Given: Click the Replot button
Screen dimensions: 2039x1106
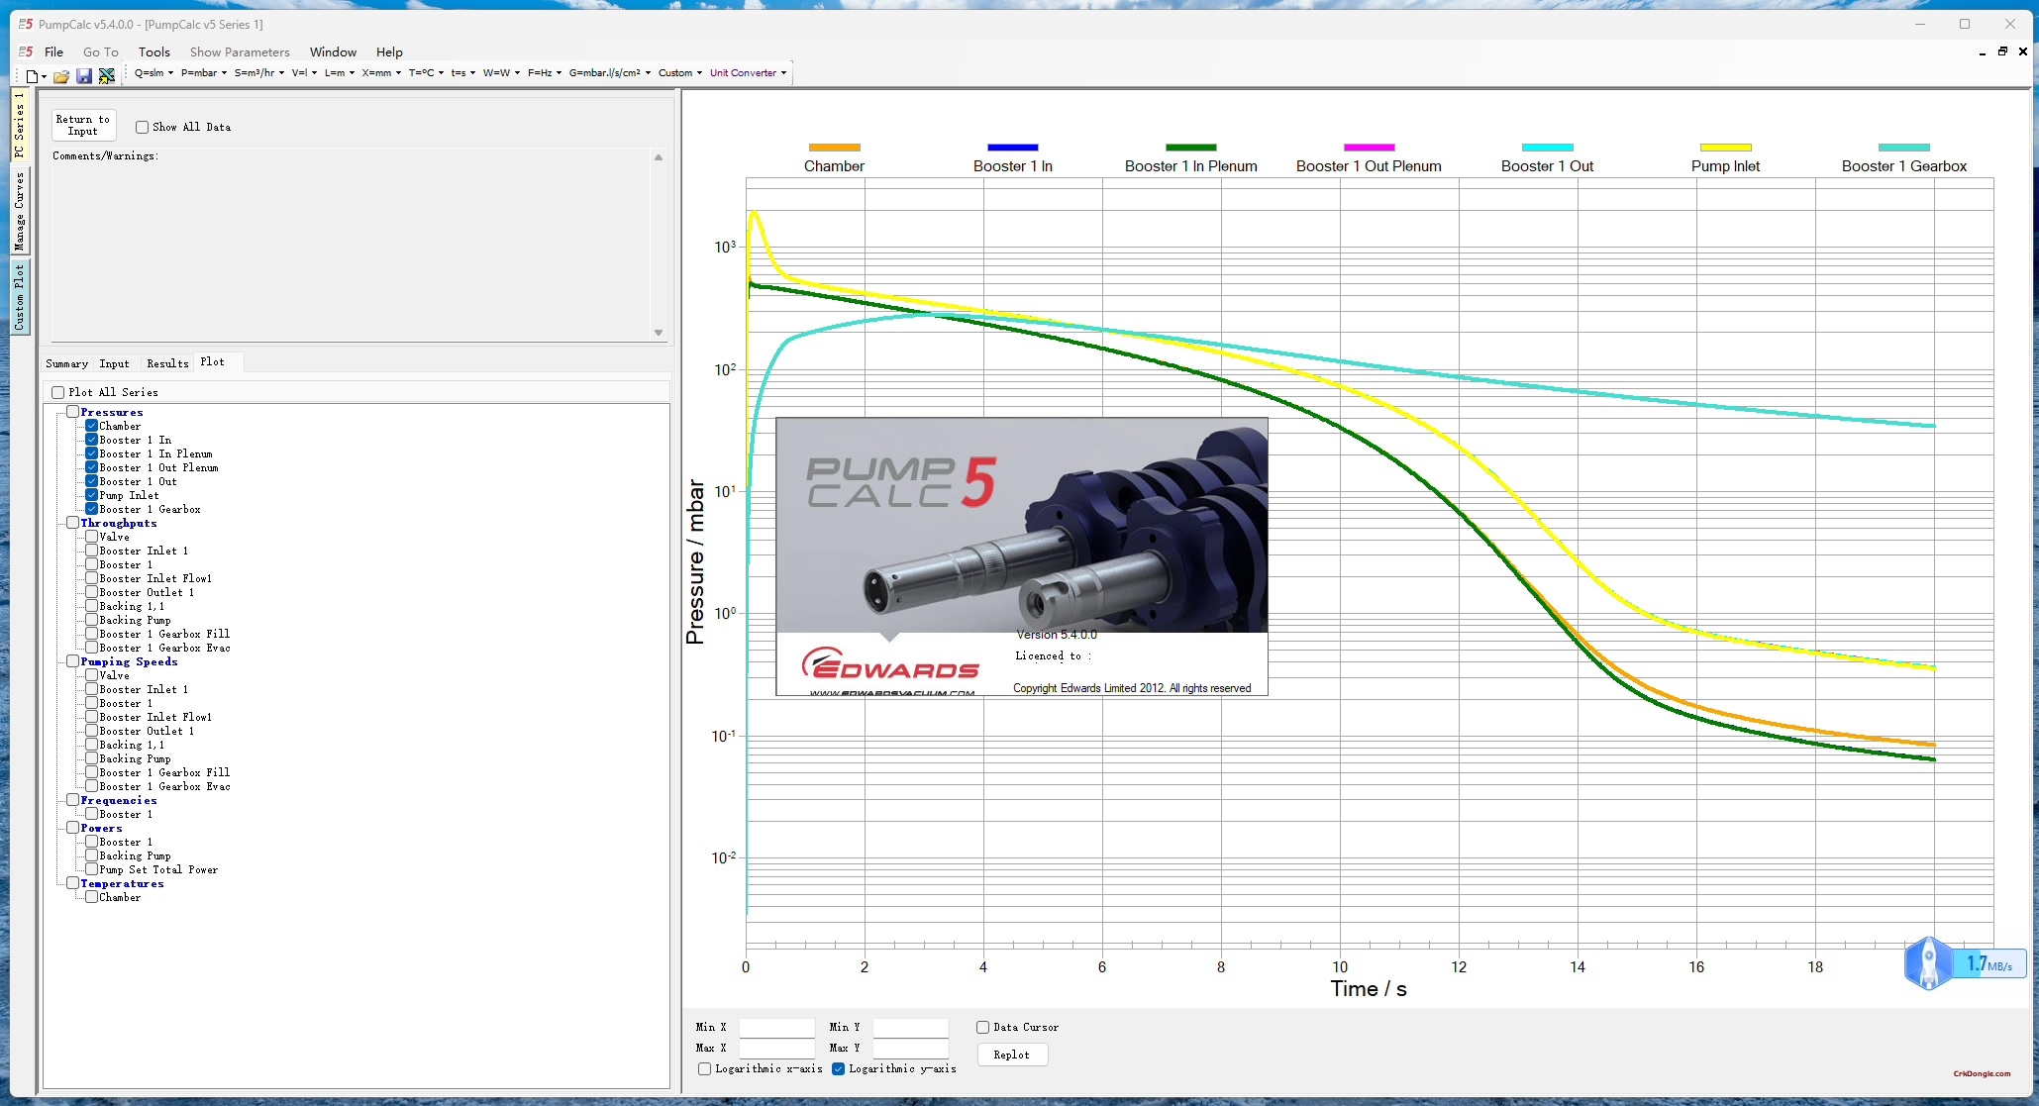Looking at the screenshot, I should pyautogui.click(x=1012, y=1055).
